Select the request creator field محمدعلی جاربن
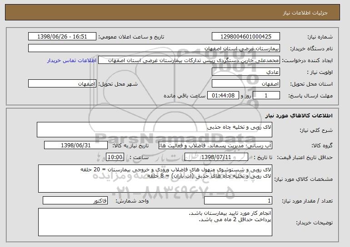Image resolution: width=350 pixels, height=247 pixels. [189, 60]
